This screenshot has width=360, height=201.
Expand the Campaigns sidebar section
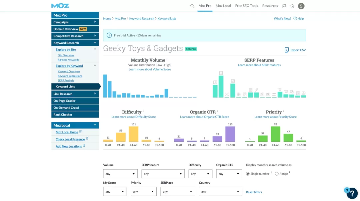coord(75,22)
